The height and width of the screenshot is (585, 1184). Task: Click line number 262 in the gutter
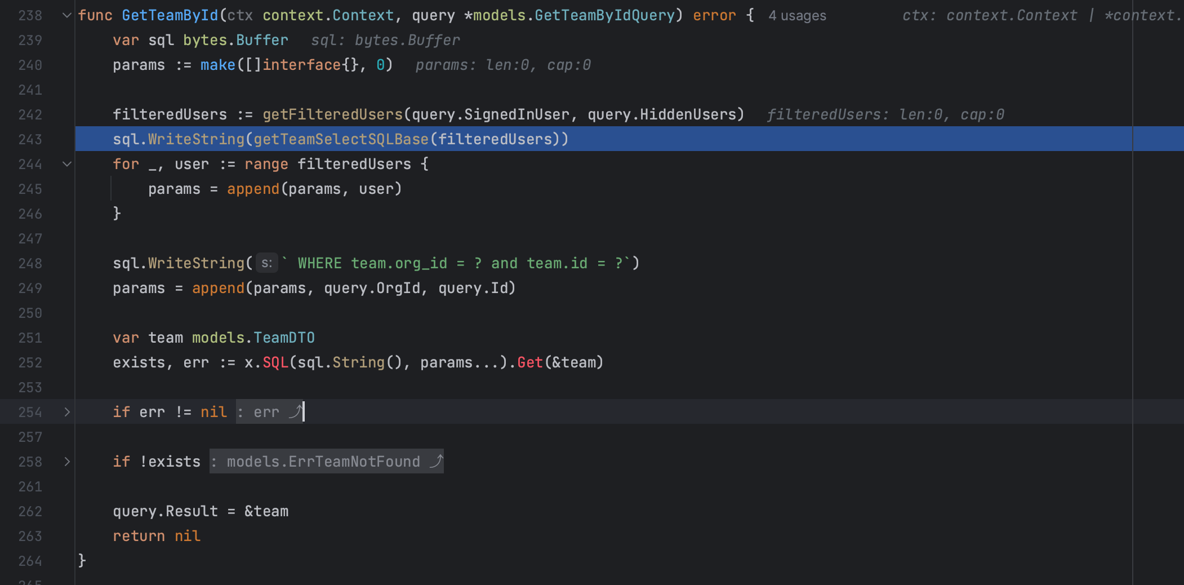pyautogui.click(x=30, y=511)
